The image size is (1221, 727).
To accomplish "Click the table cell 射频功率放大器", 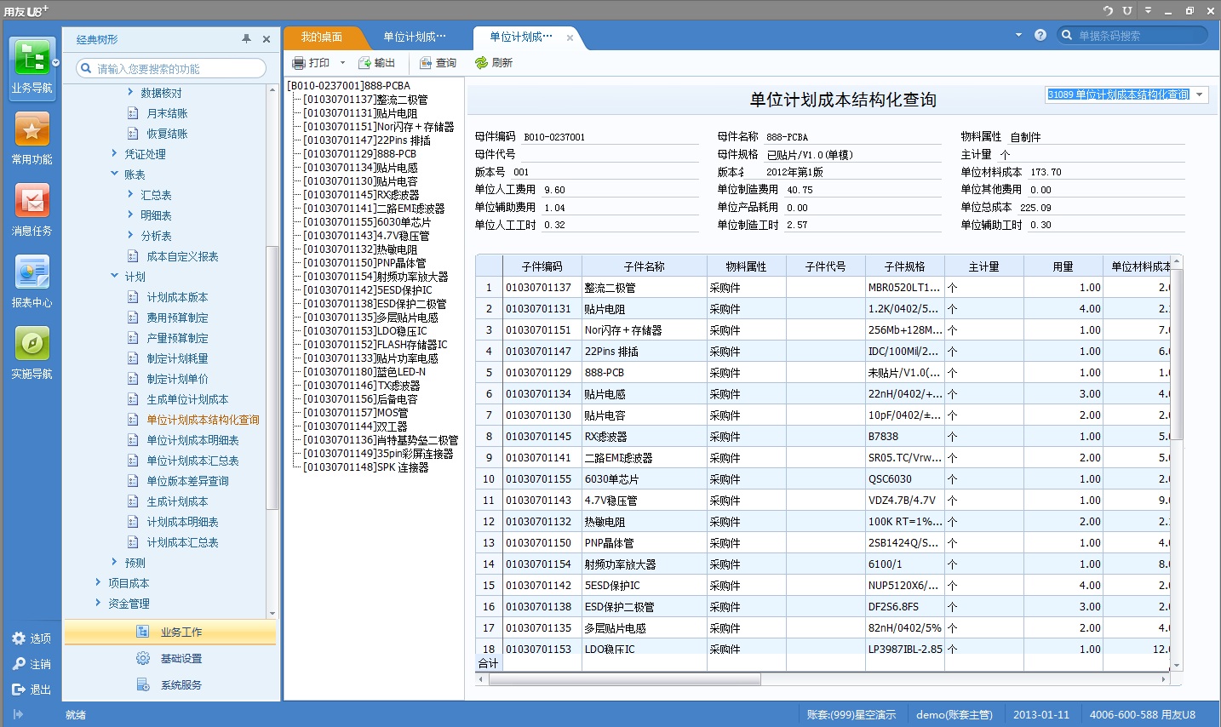I will pyautogui.click(x=644, y=564).
